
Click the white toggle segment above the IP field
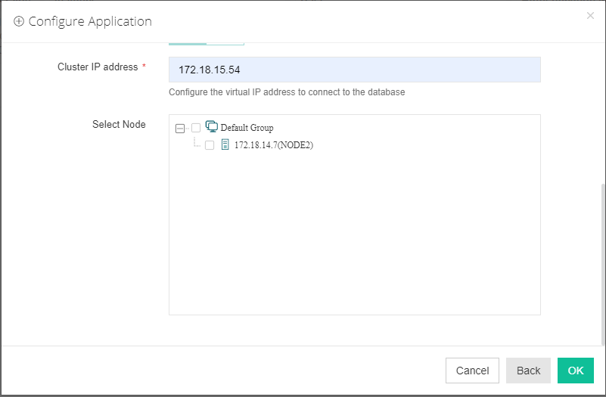[225, 43]
